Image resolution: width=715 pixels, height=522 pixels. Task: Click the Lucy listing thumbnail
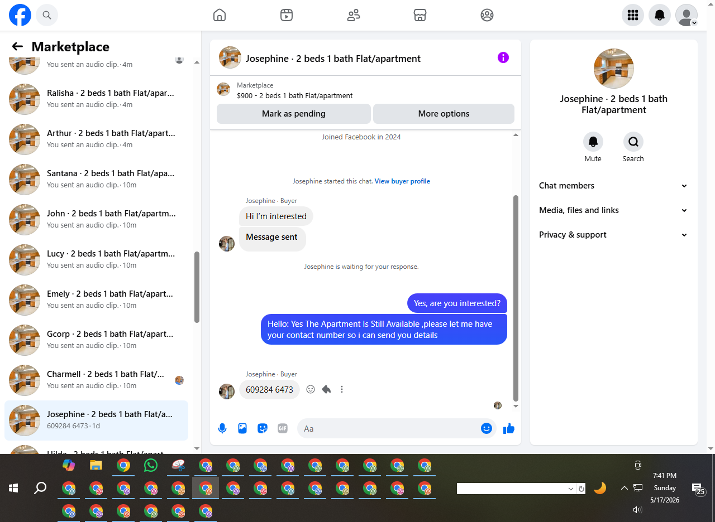click(25, 260)
